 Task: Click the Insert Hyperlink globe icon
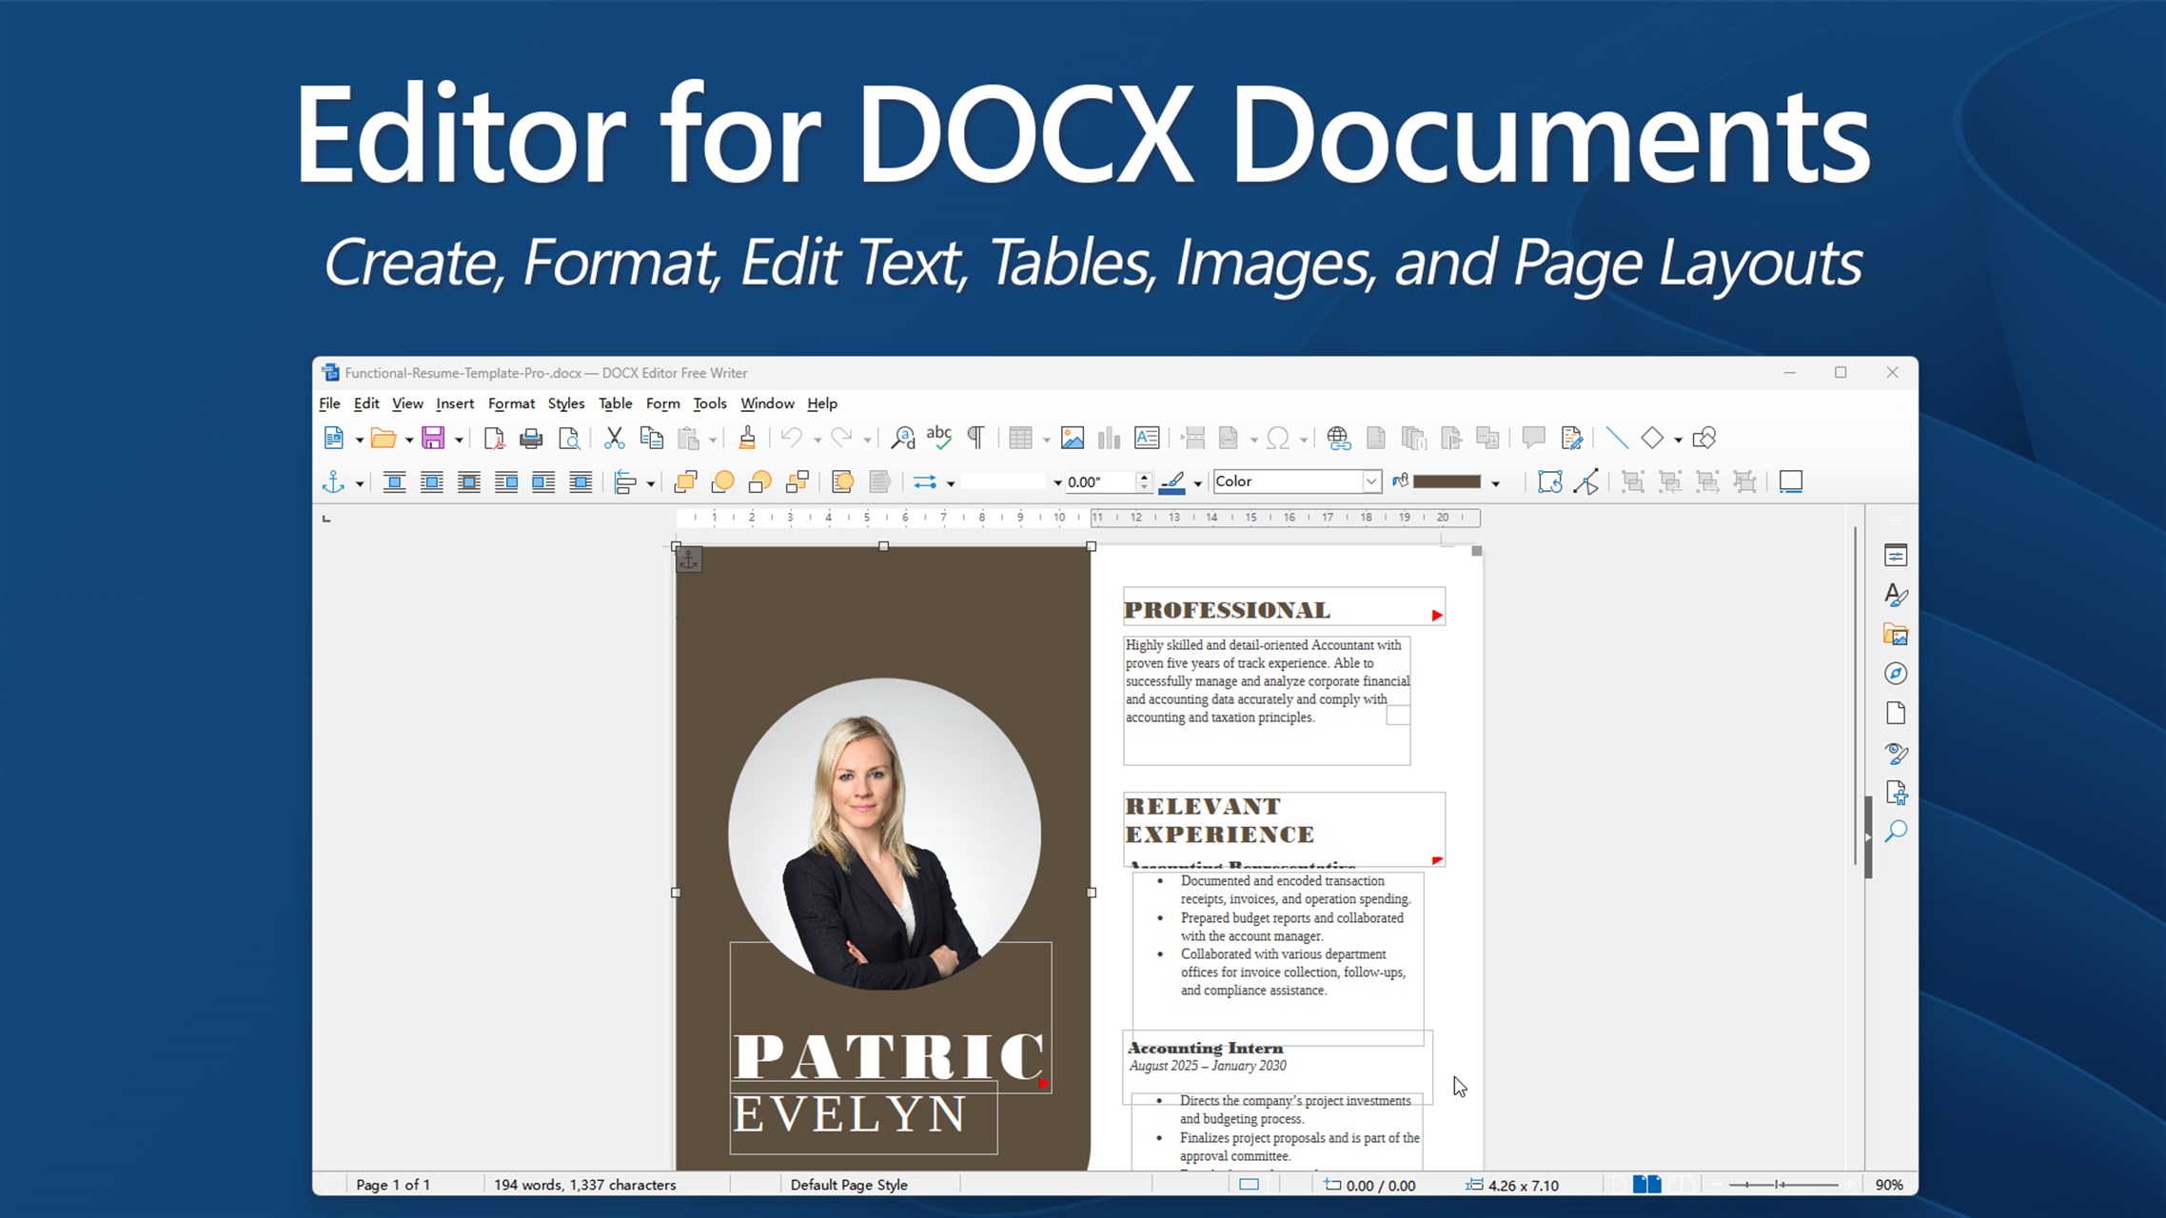(x=1338, y=439)
